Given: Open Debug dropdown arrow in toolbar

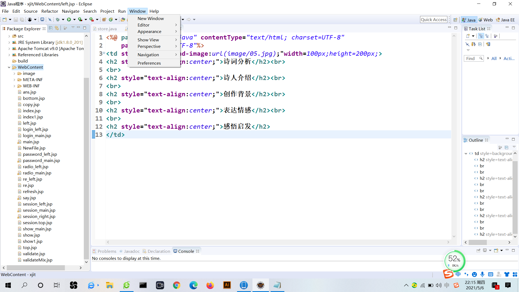Looking at the screenshot, I should tap(63, 19).
